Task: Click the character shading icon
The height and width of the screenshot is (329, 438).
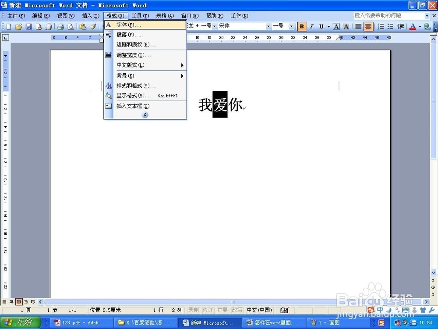Action: [x=346, y=26]
